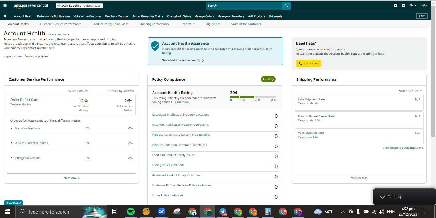The image size is (436, 218).
Task: Open Spotify from the taskbar
Action: click(x=131, y=212)
